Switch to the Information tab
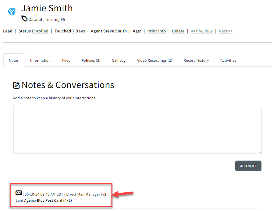Image resolution: width=274 pixels, height=211 pixels. pos(40,60)
